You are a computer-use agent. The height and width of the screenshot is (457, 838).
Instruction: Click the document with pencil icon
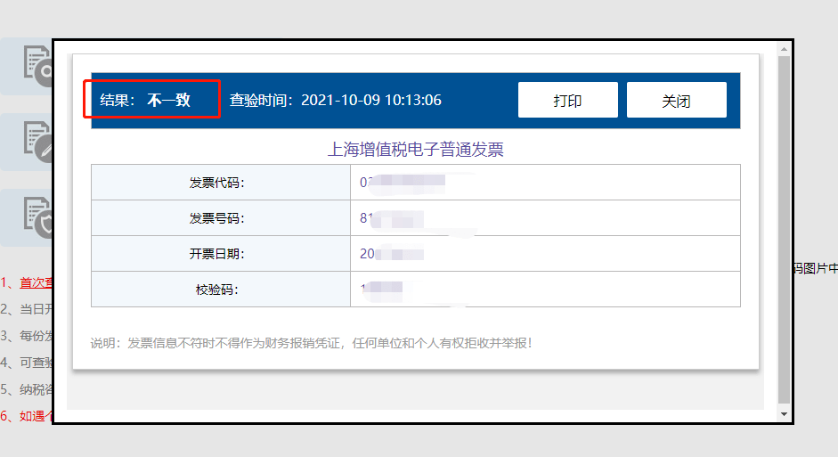tap(37, 143)
